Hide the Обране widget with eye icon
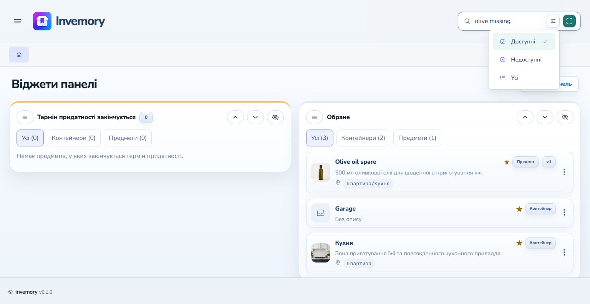Image resolution: width=590 pixels, height=304 pixels. (x=565, y=117)
